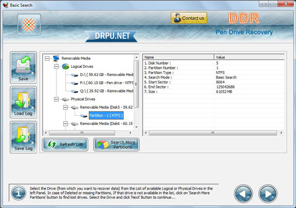Image resolution: width=296 pixels, height=208 pixels.
Task: Click the details table horizontal scrollbar
Action: point(213,133)
